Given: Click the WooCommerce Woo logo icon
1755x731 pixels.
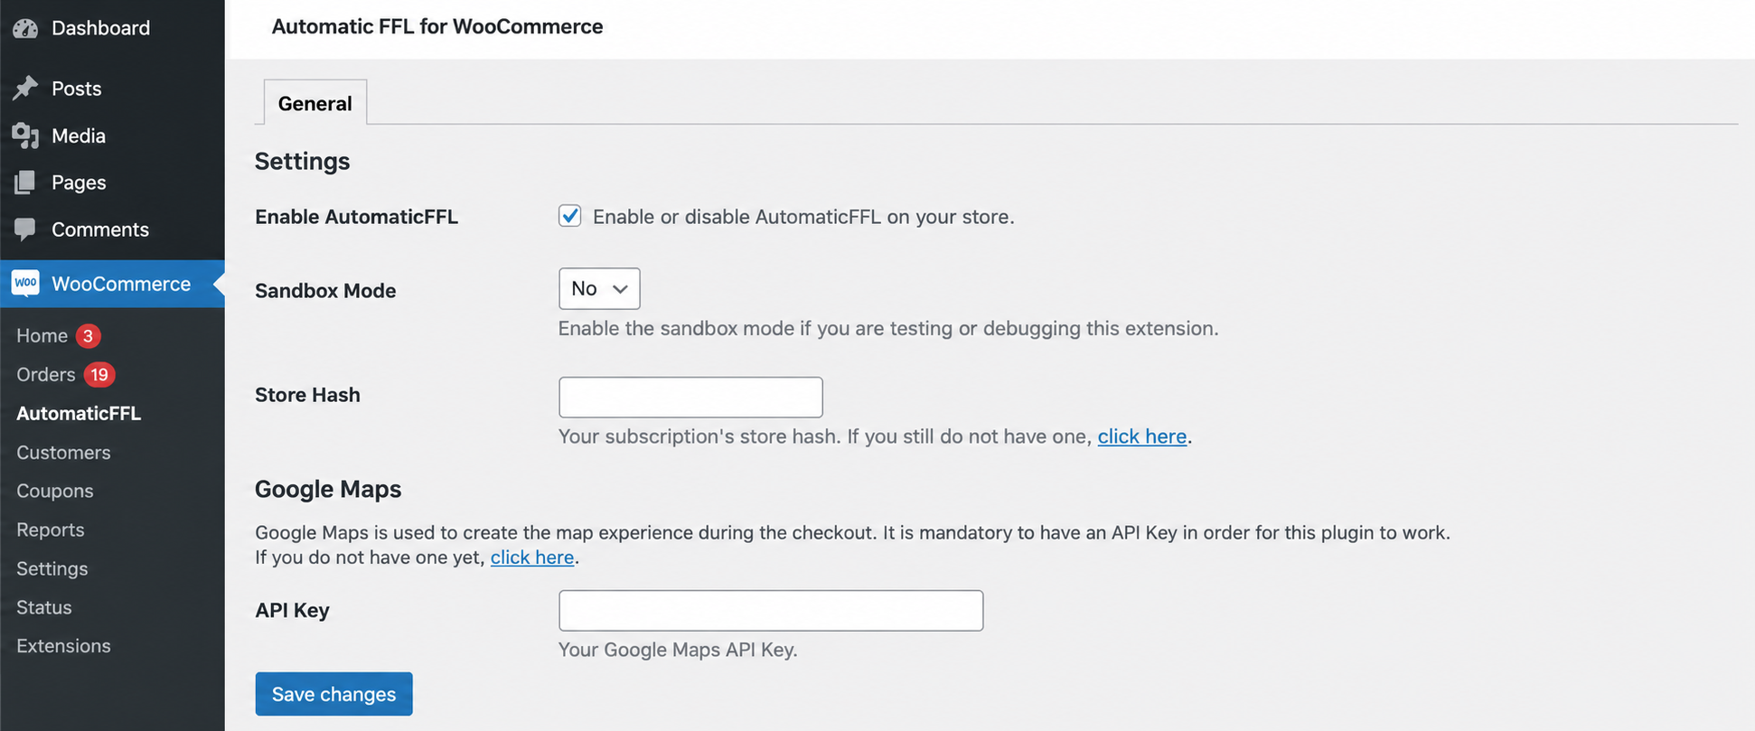Looking at the screenshot, I should (25, 284).
